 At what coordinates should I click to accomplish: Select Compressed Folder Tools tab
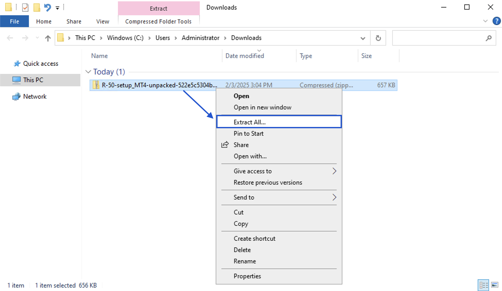pos(159,21)
